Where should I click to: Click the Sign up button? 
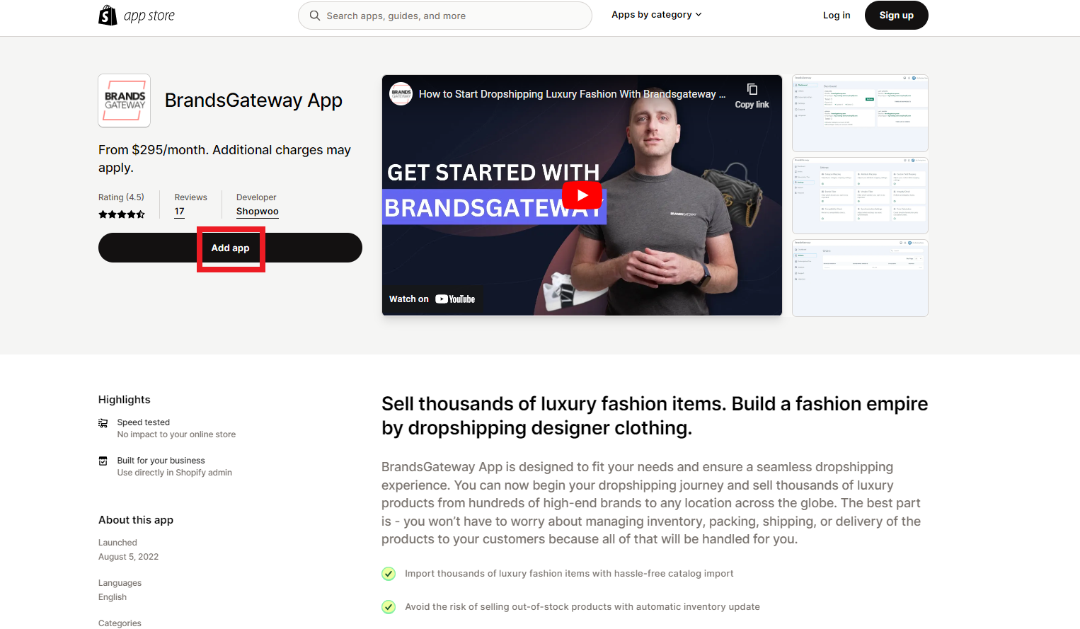(x=896, y=16)
